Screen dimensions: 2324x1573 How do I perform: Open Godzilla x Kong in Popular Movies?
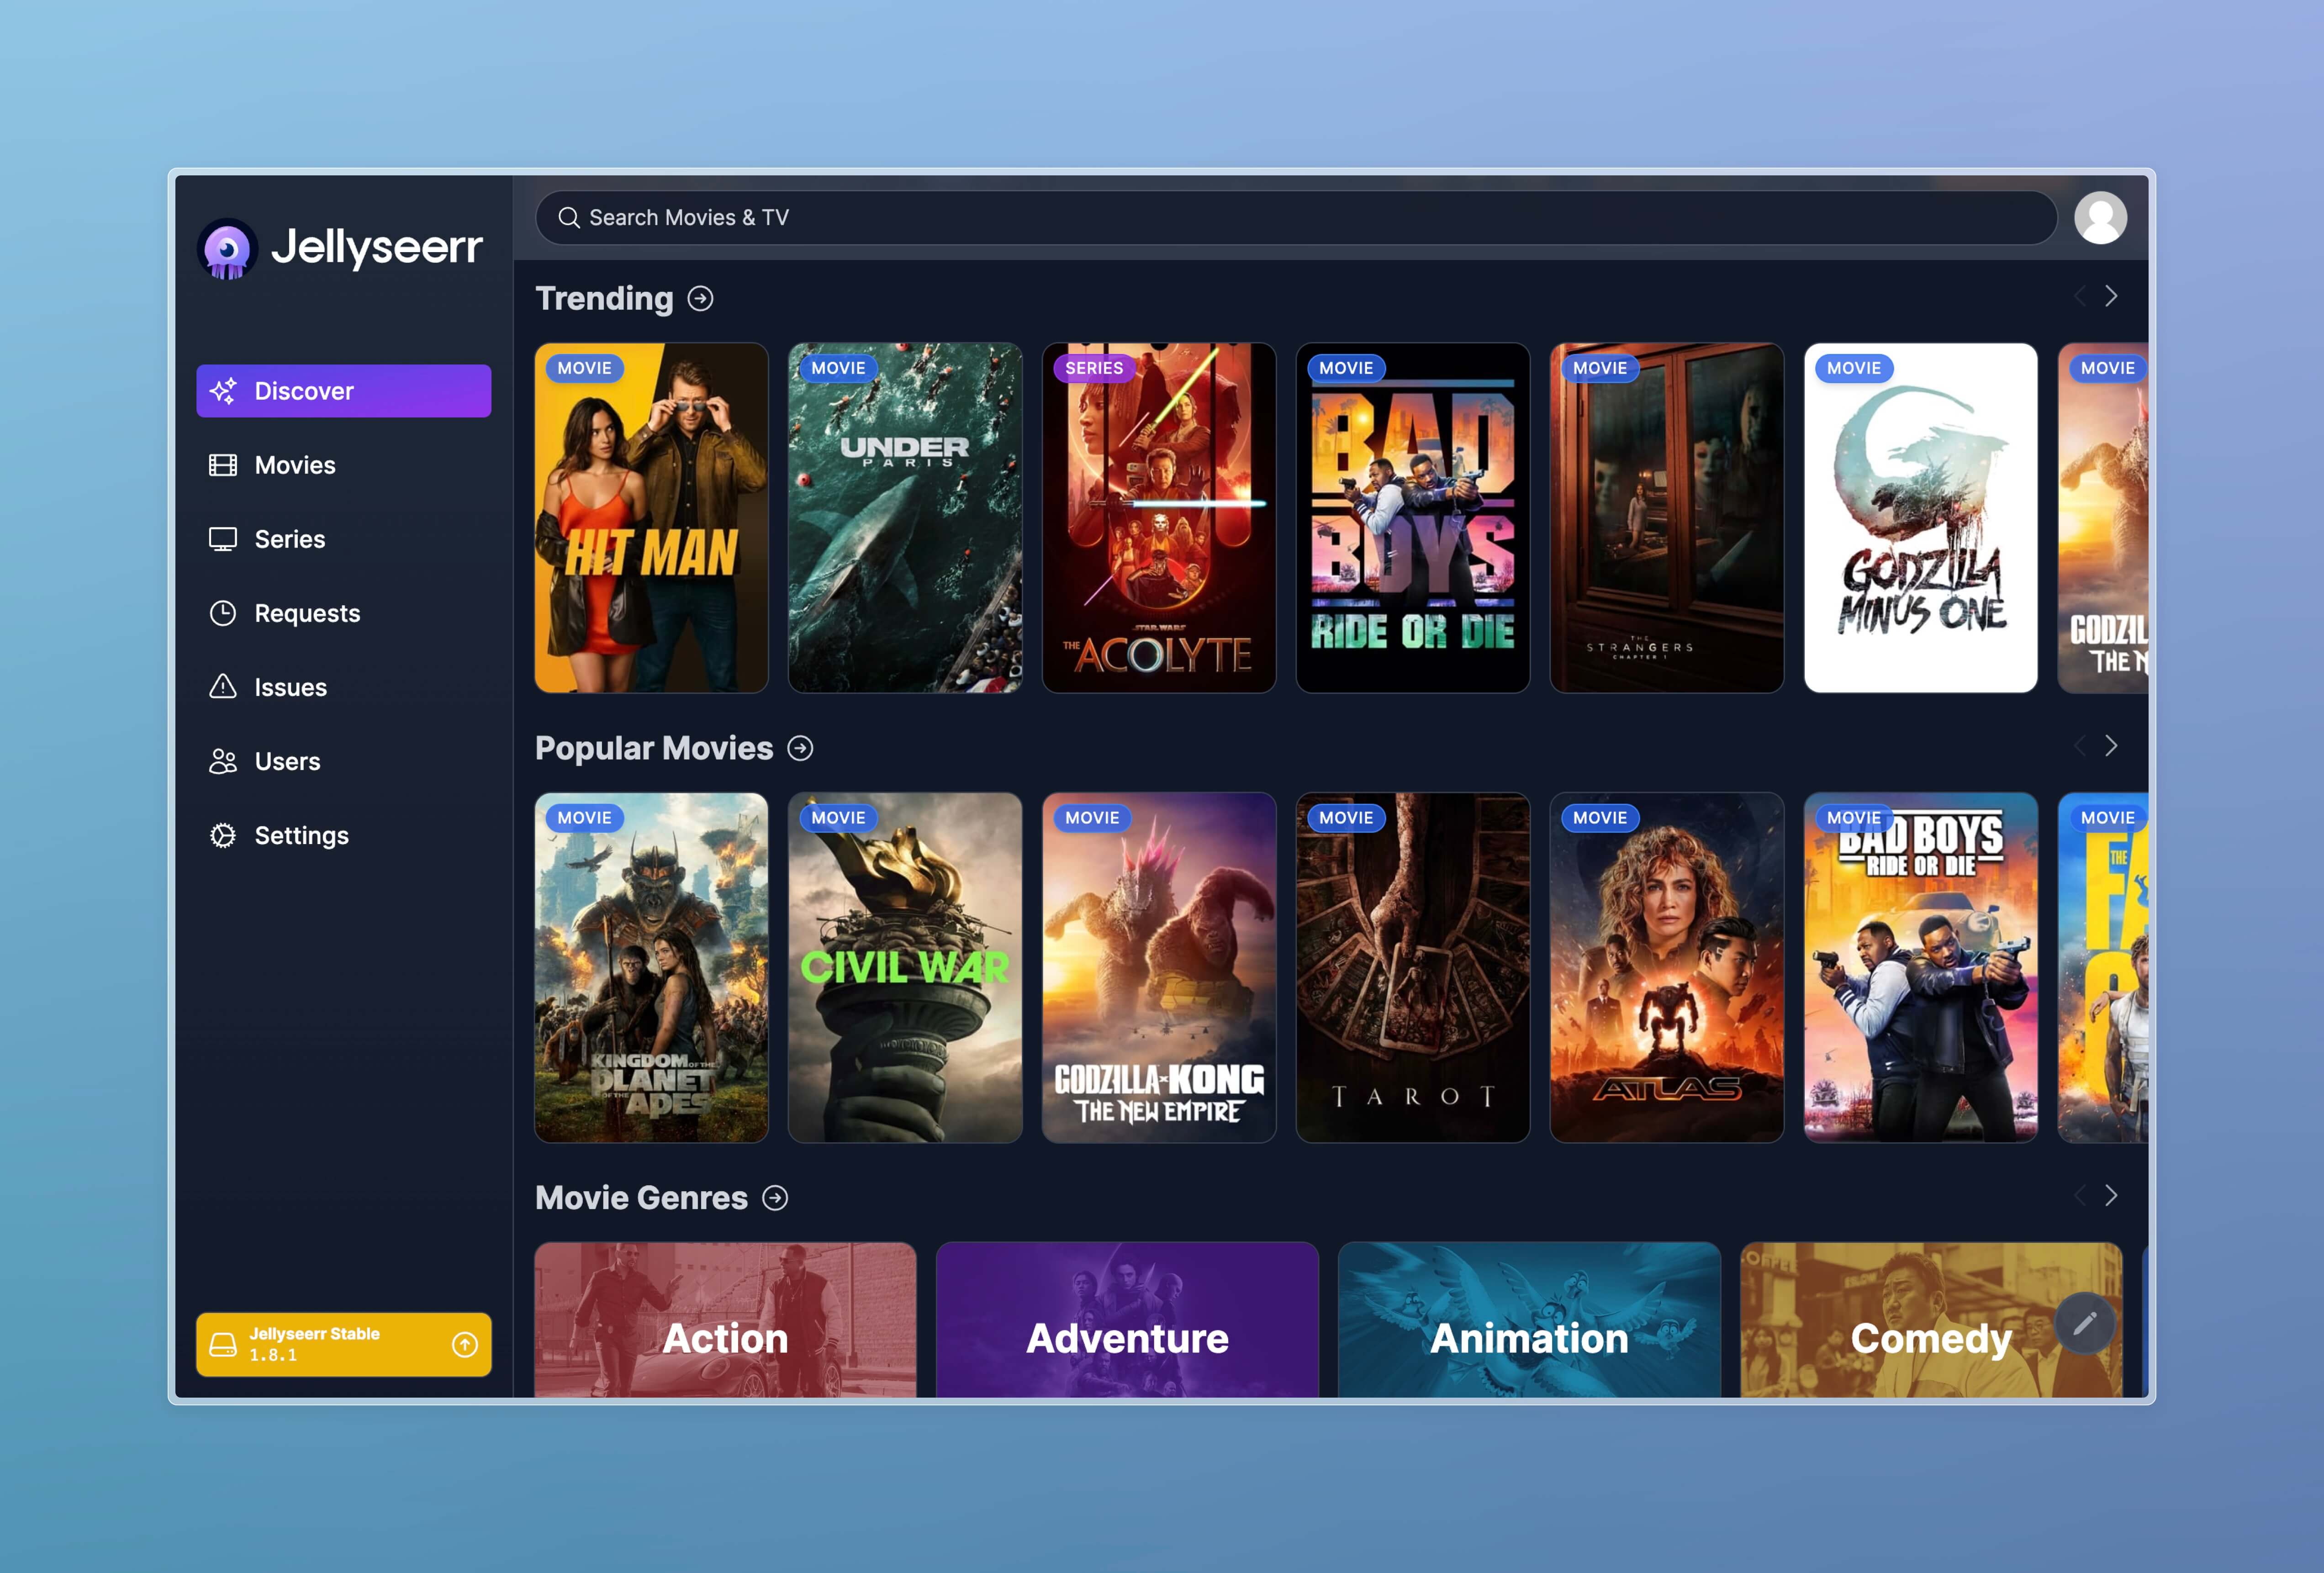click(x=1159, y=968)
